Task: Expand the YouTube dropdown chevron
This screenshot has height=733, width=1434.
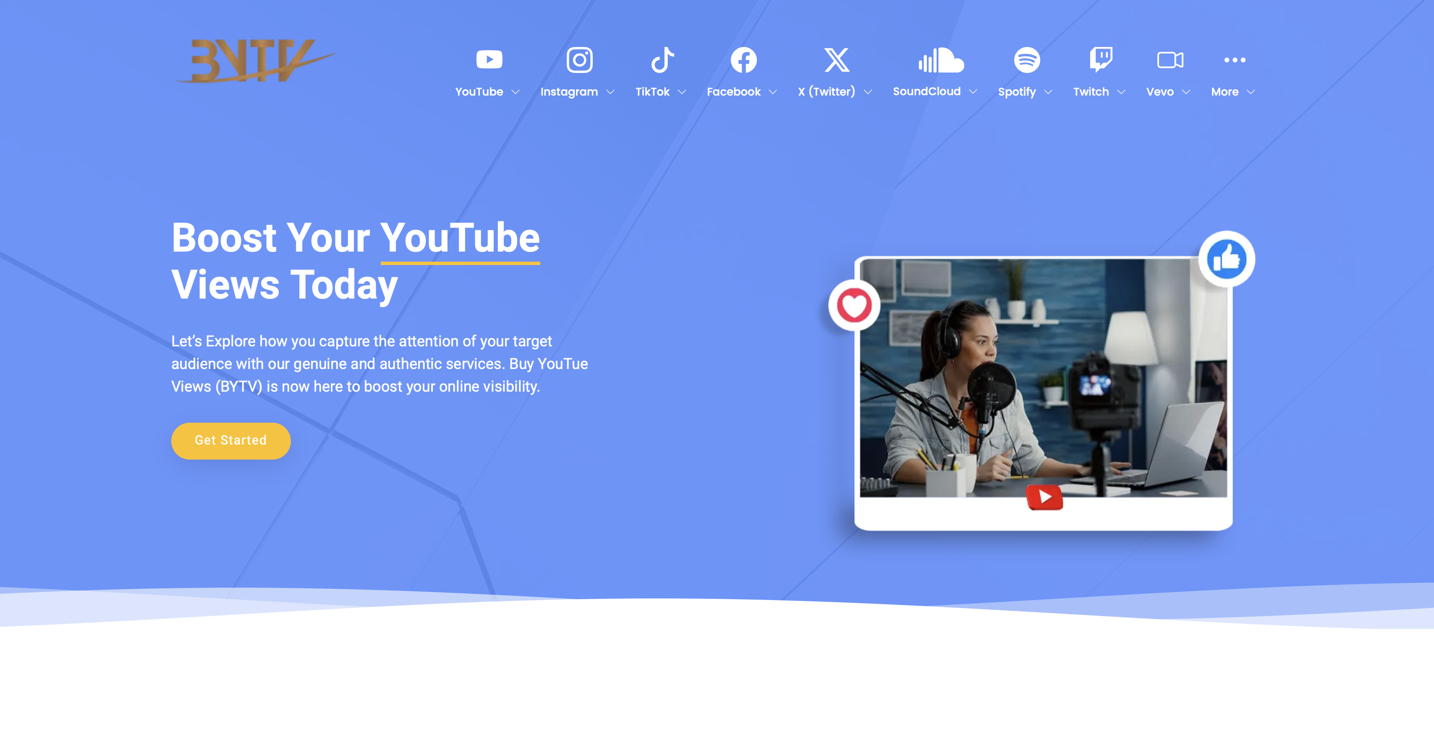Action: point(516,92)
